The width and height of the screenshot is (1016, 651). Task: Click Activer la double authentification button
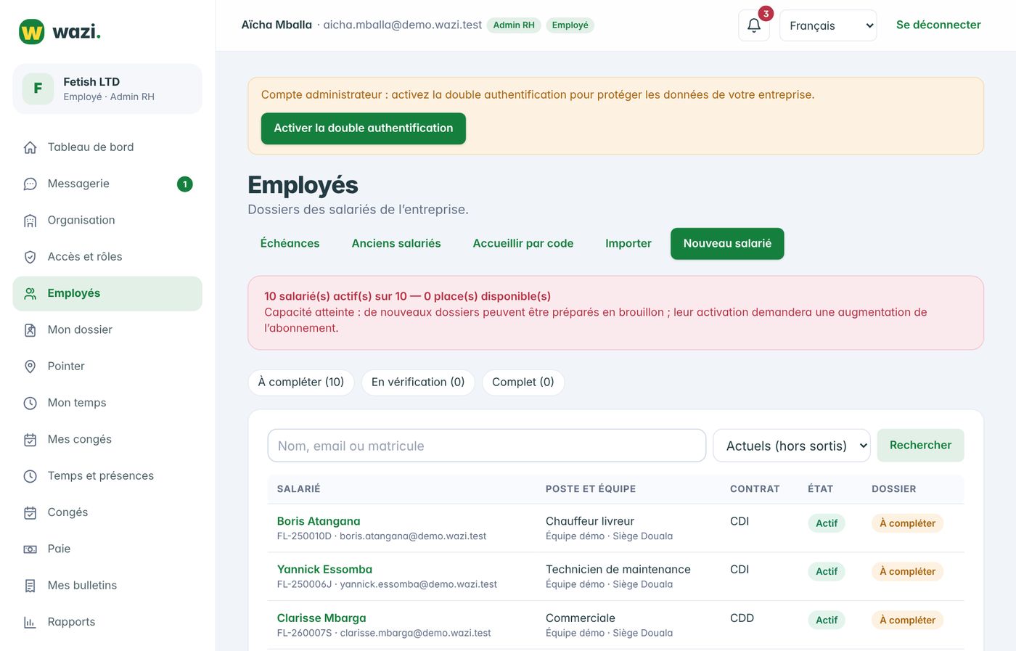point(364,128)
